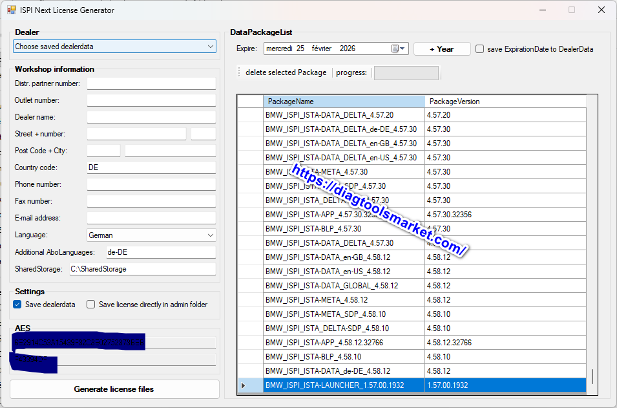This screenshot has width=617, height=408.
Task: Click the progress bar in toolbar
Action: pyautogui.click(x=406, y=73)
